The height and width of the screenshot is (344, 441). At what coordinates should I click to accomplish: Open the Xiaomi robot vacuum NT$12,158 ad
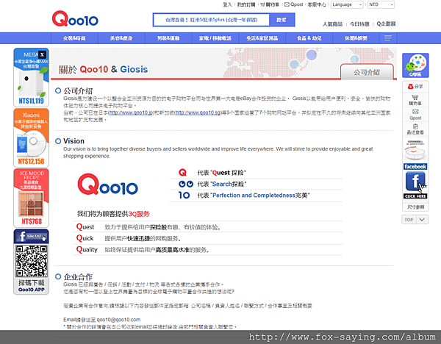click(31, 138)
